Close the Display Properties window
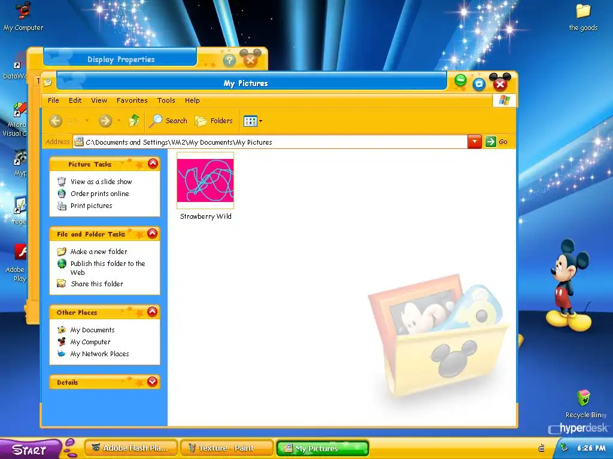This screenshot has height=459, width=613. (250, 60)
